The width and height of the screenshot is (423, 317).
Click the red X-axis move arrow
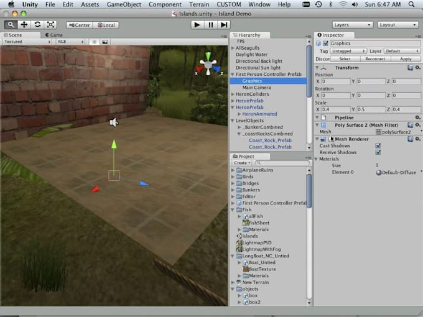(95, 189)
